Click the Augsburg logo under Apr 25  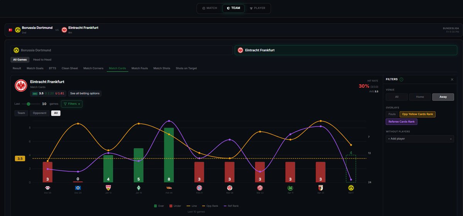(320, 188)
